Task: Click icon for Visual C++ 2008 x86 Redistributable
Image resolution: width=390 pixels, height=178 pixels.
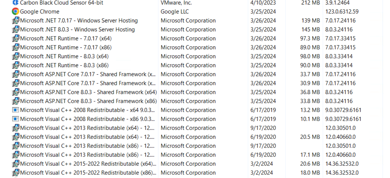Action: [x=15, y=119]
